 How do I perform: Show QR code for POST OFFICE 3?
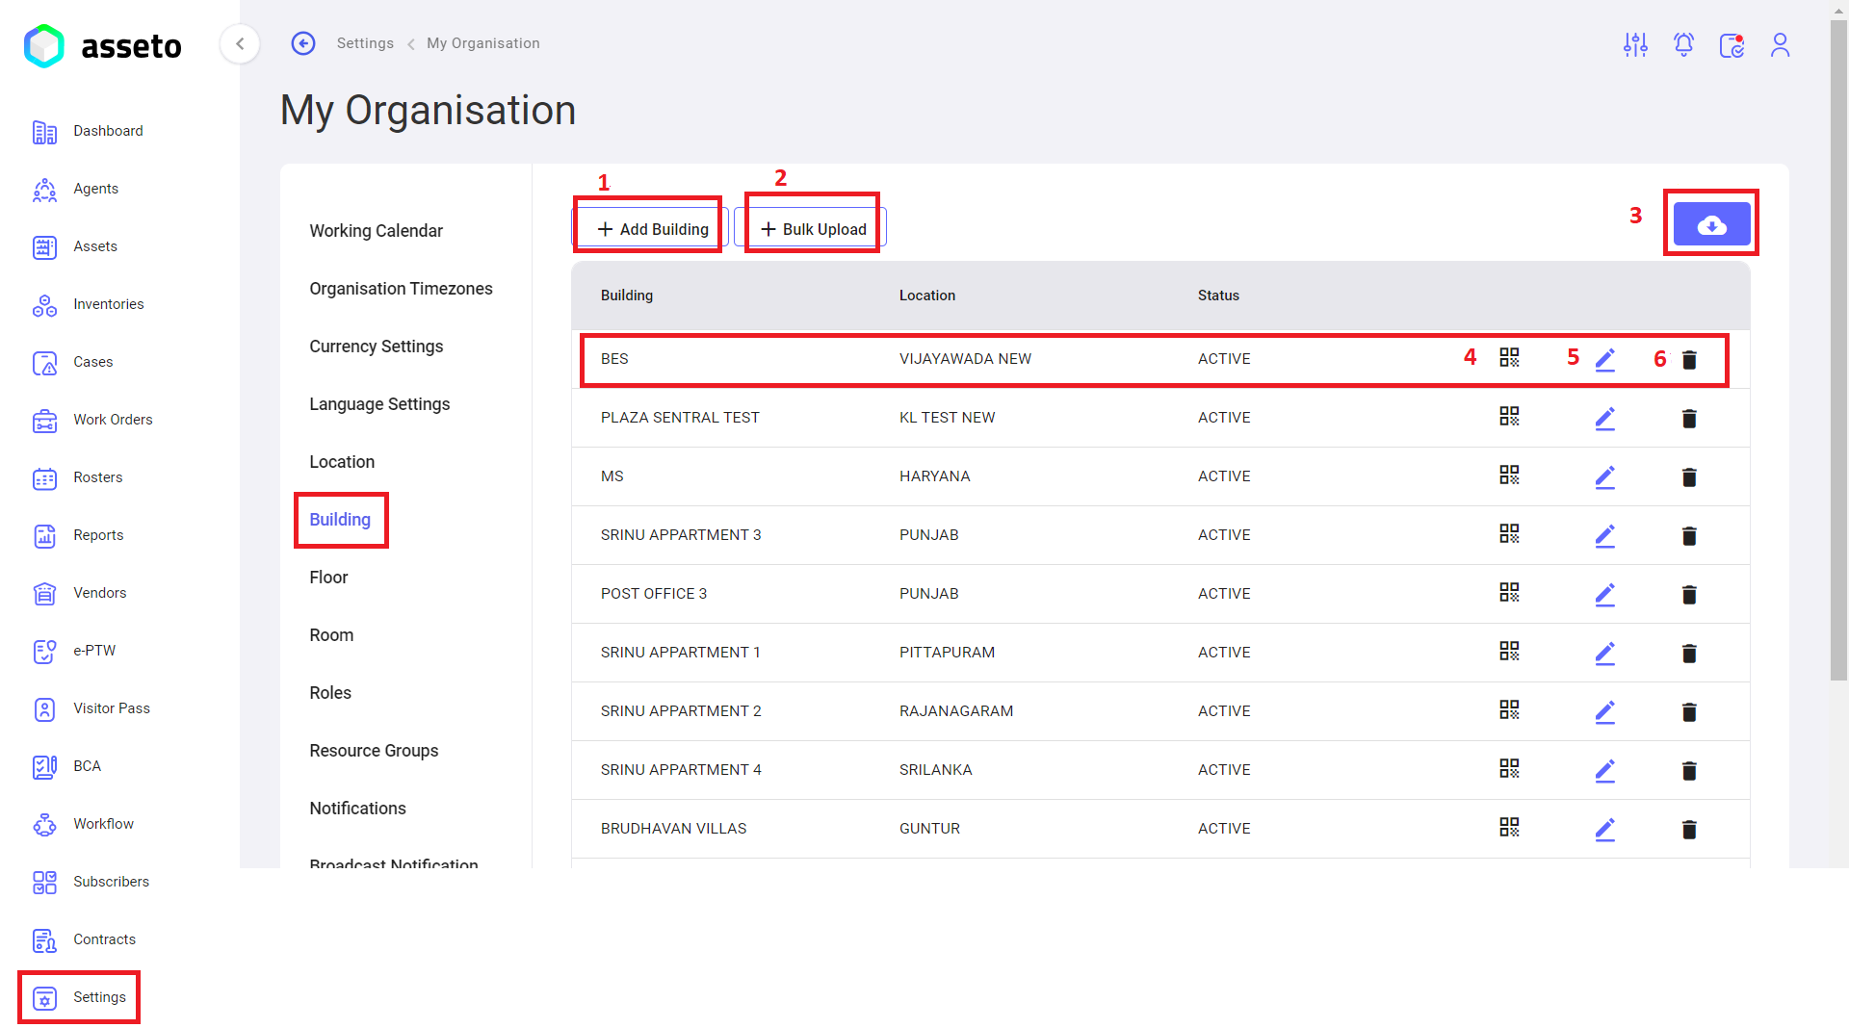pyautogui.click(x=1509, y=593)
